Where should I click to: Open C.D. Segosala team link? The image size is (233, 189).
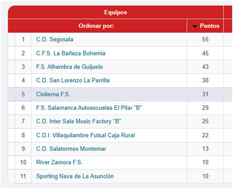(x=55, y=40)
